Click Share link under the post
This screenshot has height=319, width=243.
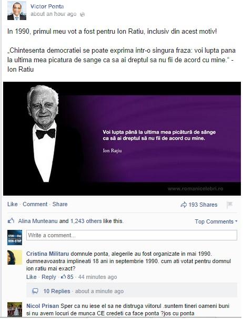point(60,204)
